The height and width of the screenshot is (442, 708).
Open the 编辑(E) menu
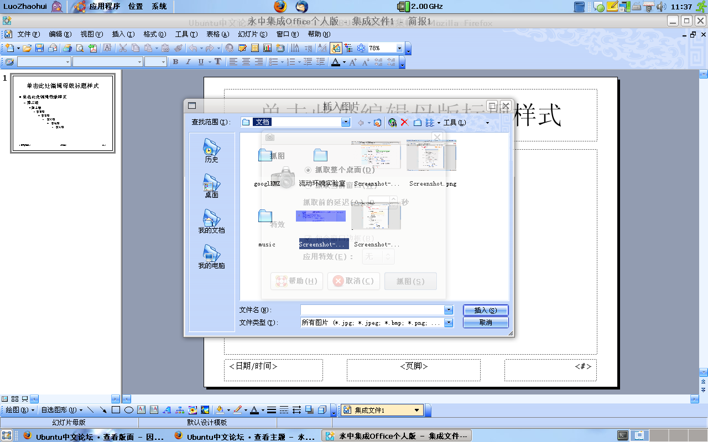click(x=60, y=34)
